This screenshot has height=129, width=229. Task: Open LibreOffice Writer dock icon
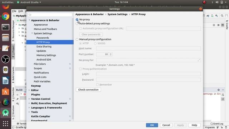coord(6,81)
